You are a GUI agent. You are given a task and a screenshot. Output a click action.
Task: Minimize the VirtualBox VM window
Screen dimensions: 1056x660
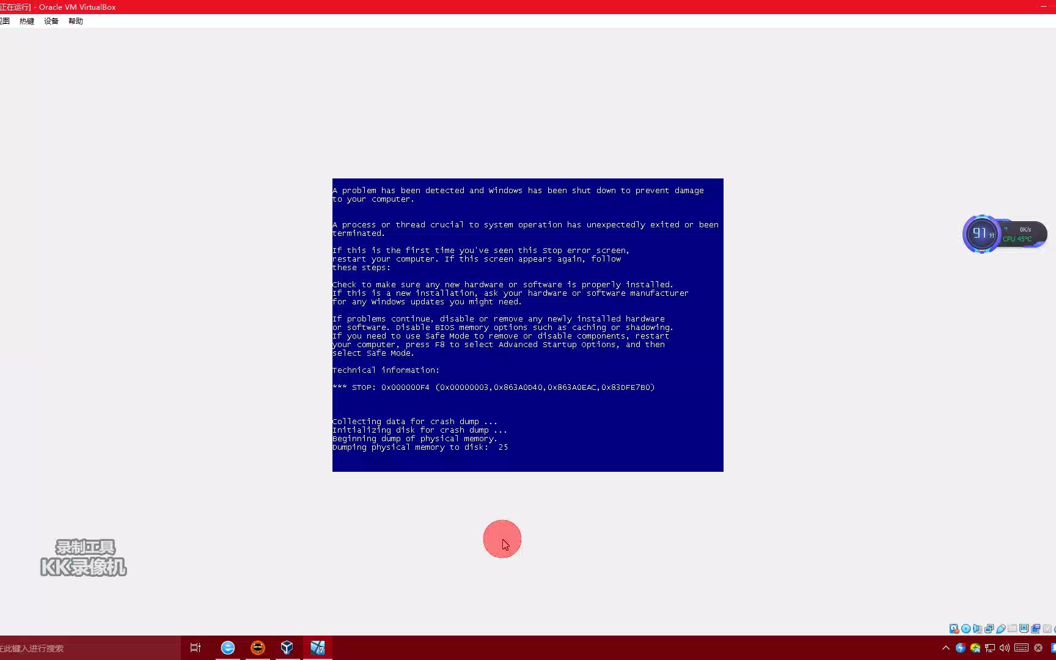pos(1043,7)
